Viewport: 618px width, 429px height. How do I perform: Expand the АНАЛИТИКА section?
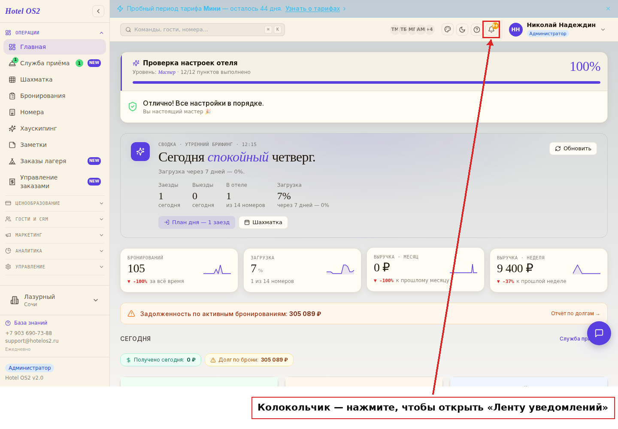point(54,251)
